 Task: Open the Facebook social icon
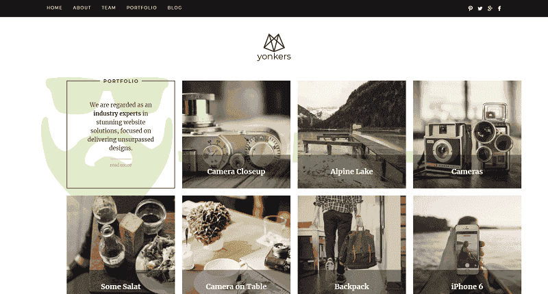pyautogui.click(x=499, y=8)
